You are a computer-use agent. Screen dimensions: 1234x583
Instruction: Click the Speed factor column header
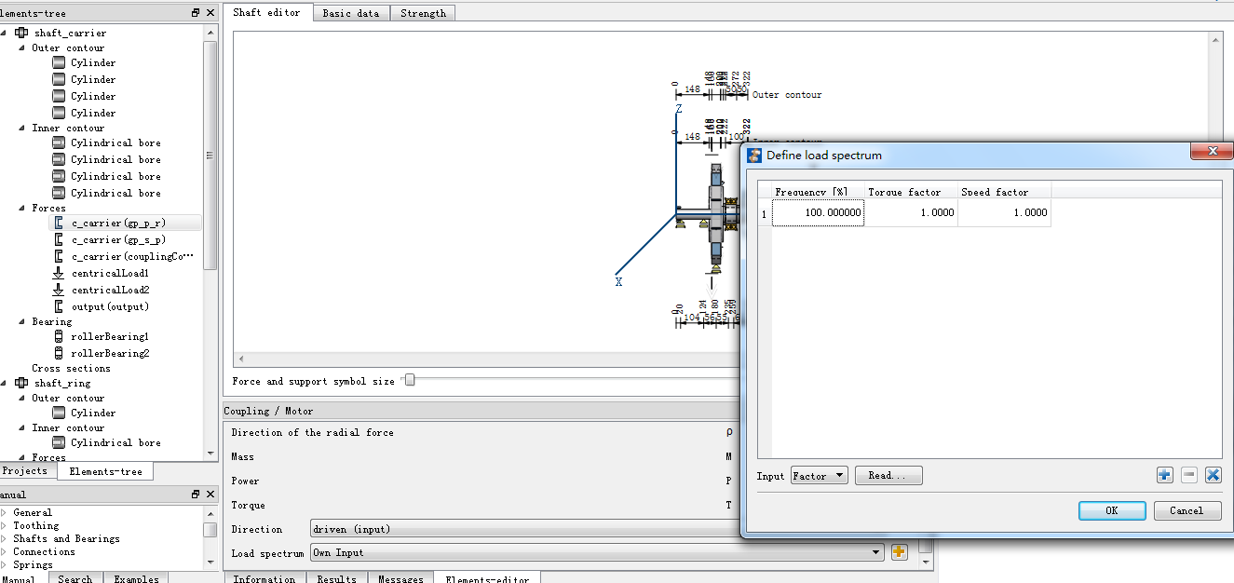point(1004,191)
